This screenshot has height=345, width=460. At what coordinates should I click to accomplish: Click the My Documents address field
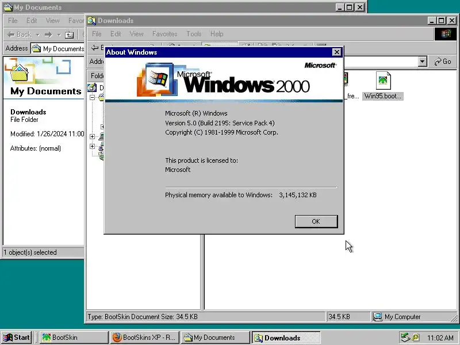58,48
